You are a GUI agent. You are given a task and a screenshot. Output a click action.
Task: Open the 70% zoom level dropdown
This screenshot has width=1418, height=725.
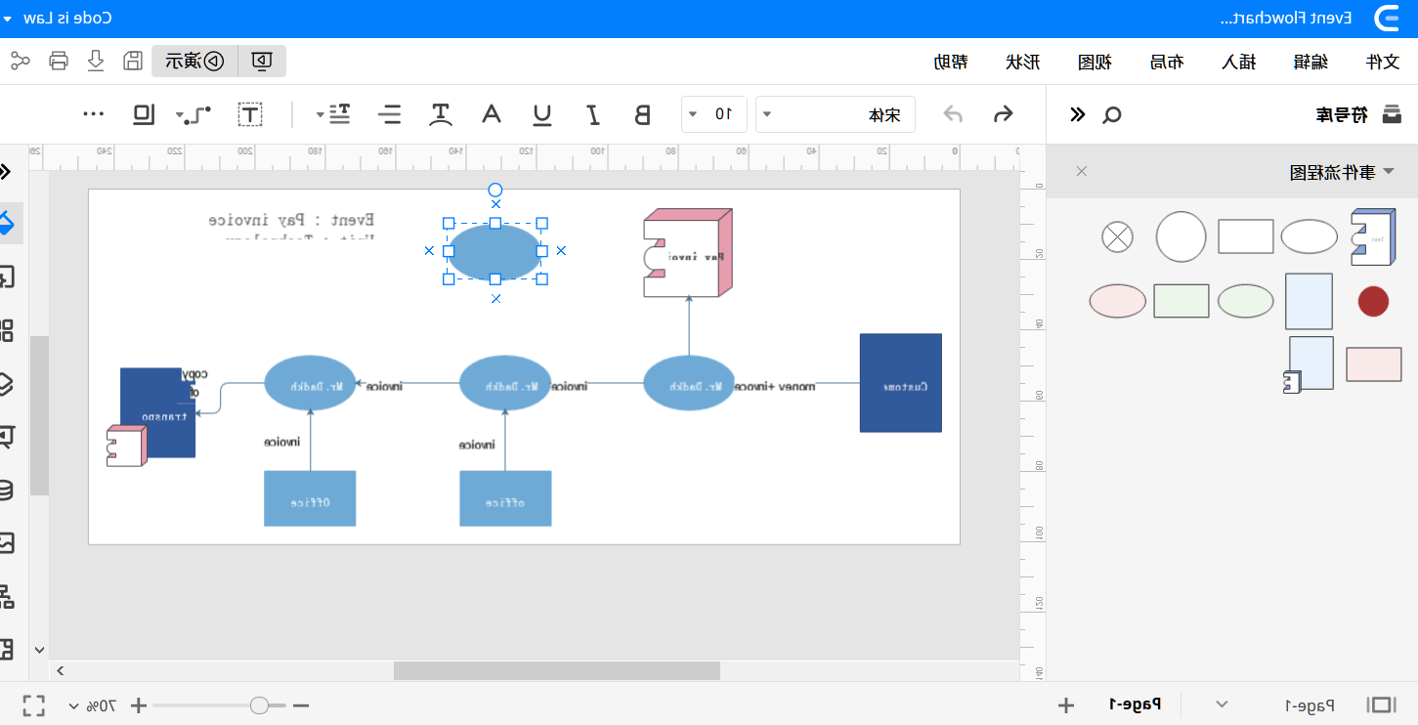coord(92,704)
